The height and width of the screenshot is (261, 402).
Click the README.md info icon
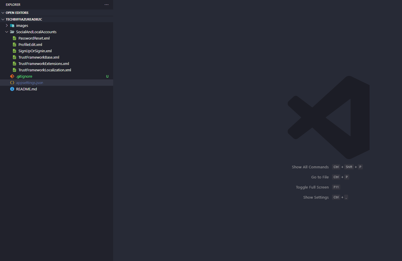(x=12, y=89)
